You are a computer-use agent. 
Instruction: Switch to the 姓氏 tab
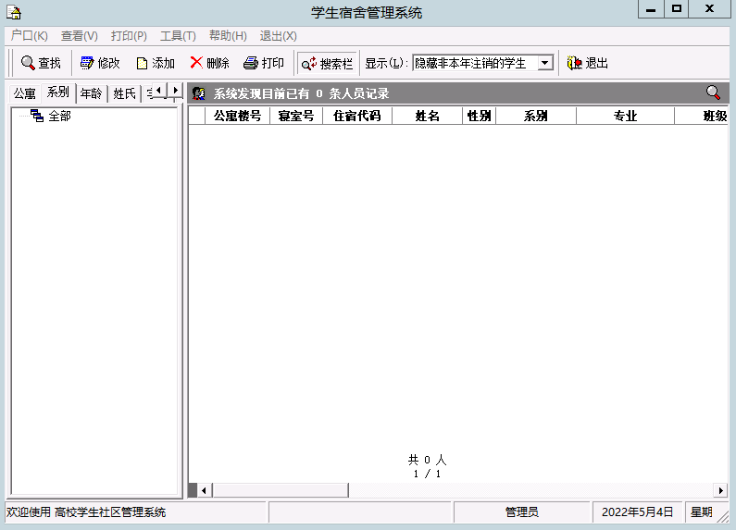click(x=124, y=93)
